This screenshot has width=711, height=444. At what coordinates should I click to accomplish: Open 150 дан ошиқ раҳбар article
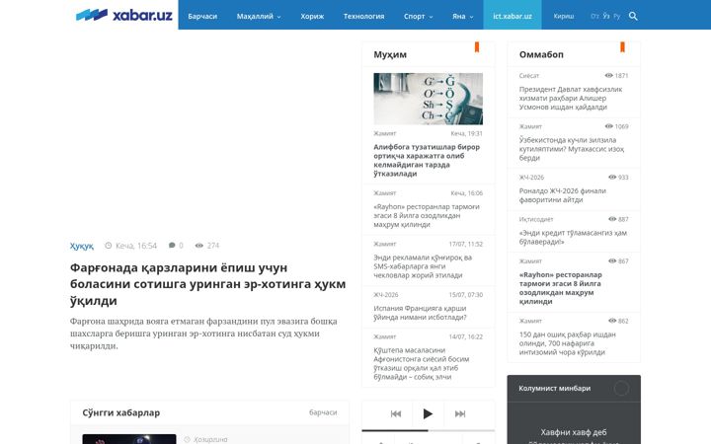click(567, 343)
